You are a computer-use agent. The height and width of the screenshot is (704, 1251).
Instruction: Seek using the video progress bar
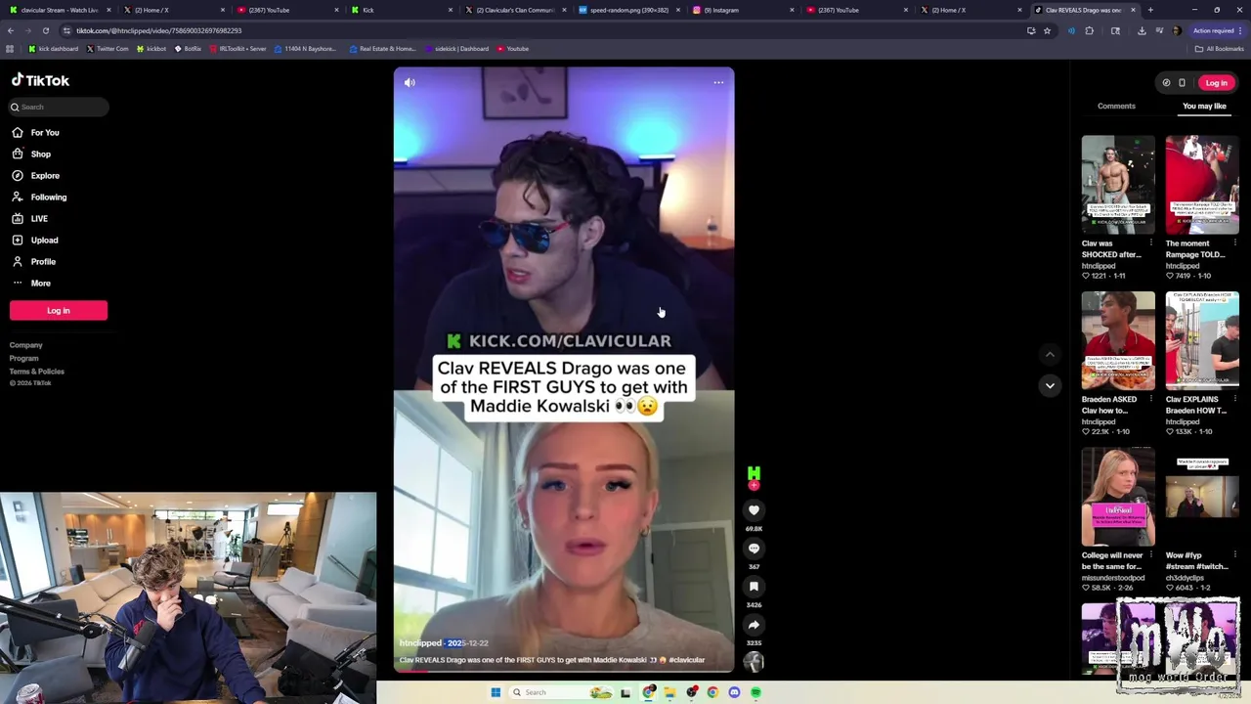564,672
